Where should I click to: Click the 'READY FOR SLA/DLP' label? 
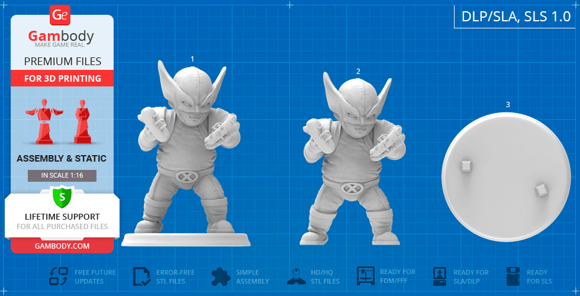coord(471,277)
